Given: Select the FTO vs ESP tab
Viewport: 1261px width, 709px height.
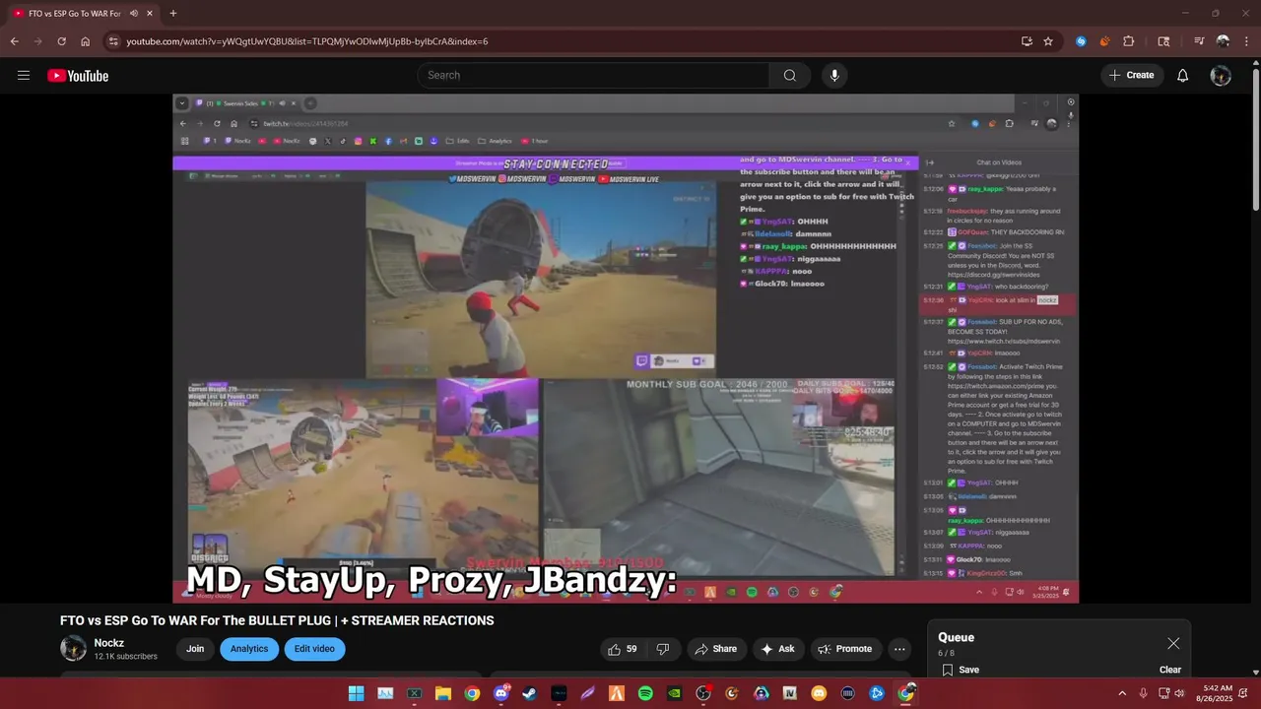Looking at the screenshot, I should tap(84, 14).
